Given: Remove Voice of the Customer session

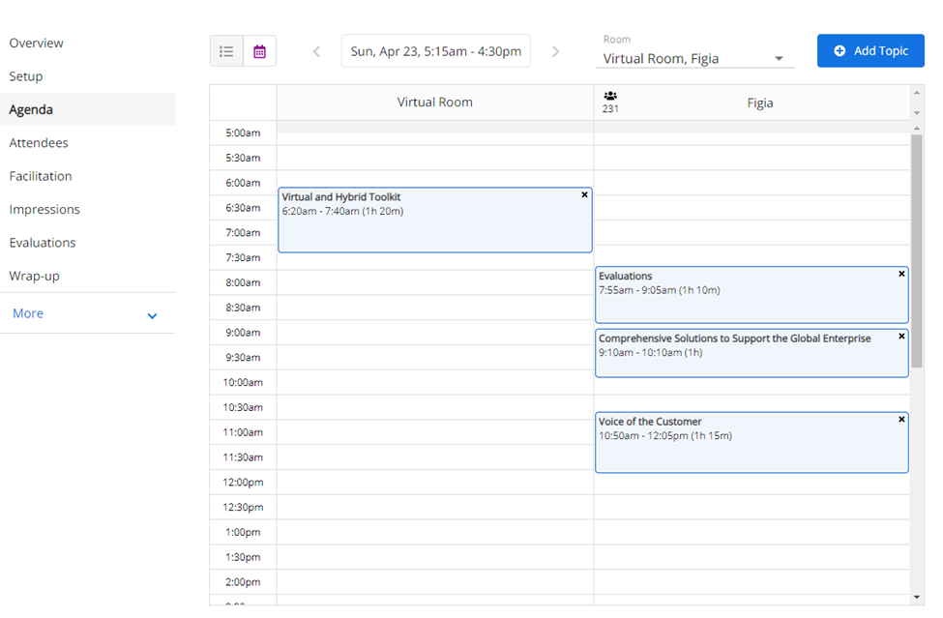Looking at the screenshot, I should coord(901,420).
